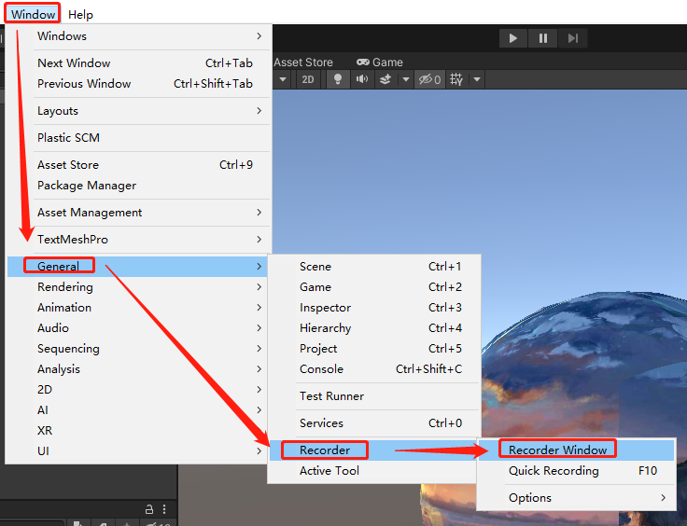Open Package Manager
The image size is (687, 526).
(x=138, y=186)
